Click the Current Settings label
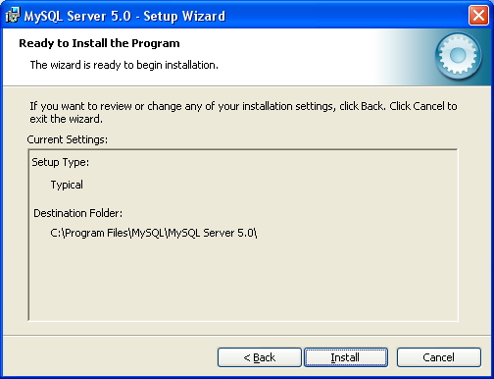 point(68,139)
